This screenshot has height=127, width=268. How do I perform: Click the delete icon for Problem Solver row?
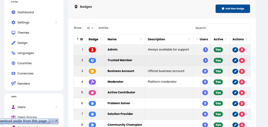(242, 103)
